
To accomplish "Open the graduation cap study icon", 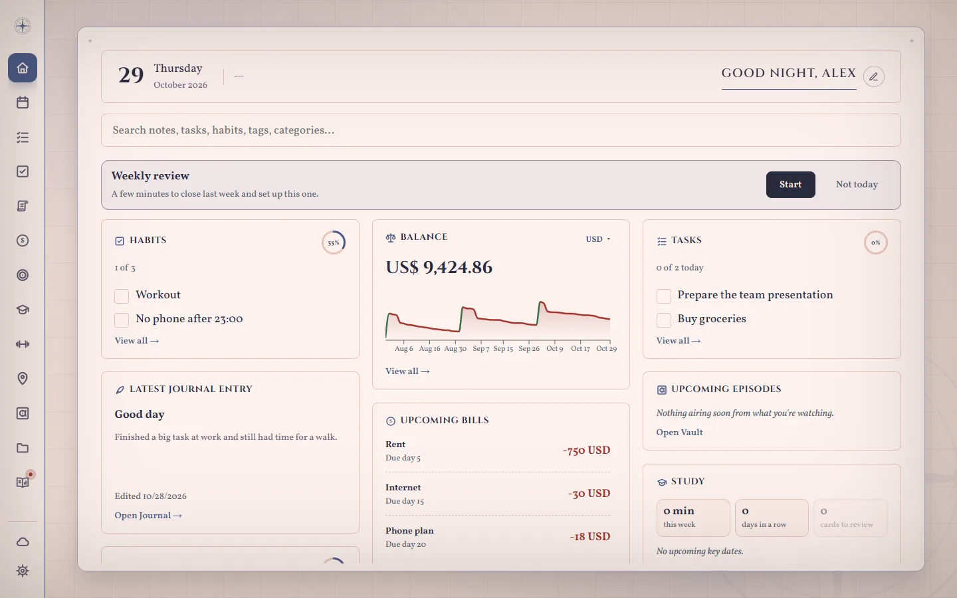I will (x=23, y=310).
